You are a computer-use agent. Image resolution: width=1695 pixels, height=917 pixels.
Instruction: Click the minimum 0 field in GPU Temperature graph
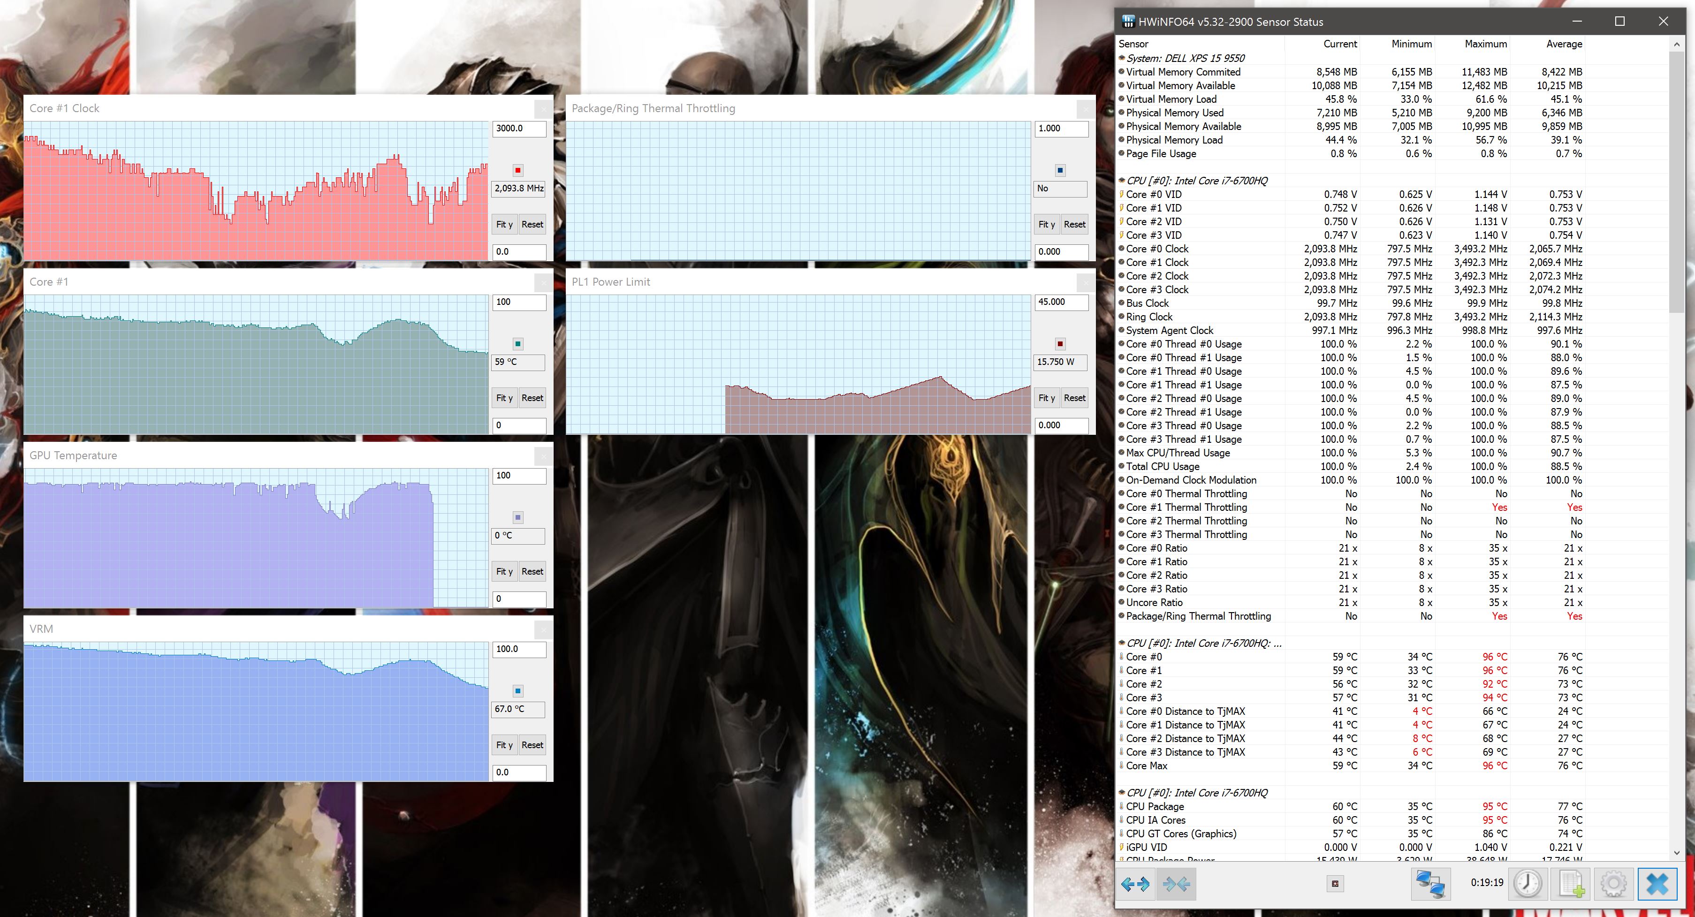pyautogui.click(x=519, y=599)
